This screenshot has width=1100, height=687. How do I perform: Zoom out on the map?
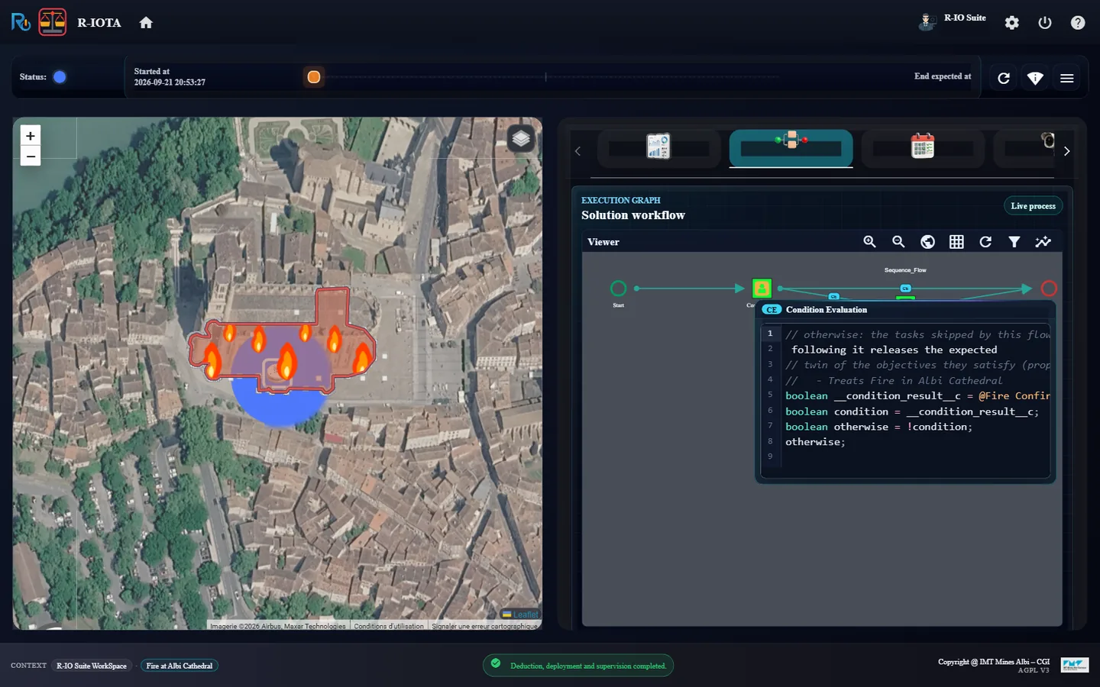coord(31,156)
